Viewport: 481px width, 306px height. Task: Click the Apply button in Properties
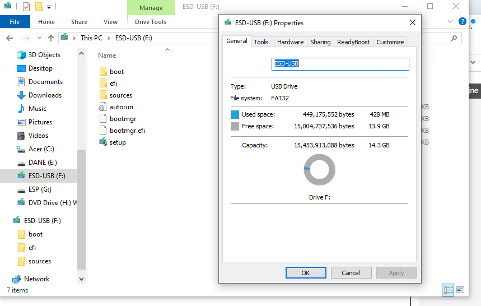pyautogui.click(x=396, y=273)
